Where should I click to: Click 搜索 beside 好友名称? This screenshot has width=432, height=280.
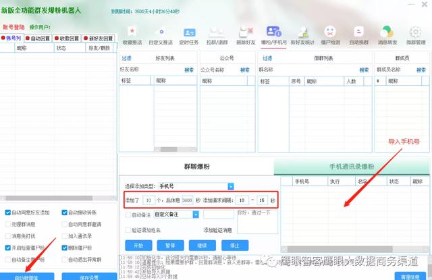pyautogui.click(x=189, y=70)
